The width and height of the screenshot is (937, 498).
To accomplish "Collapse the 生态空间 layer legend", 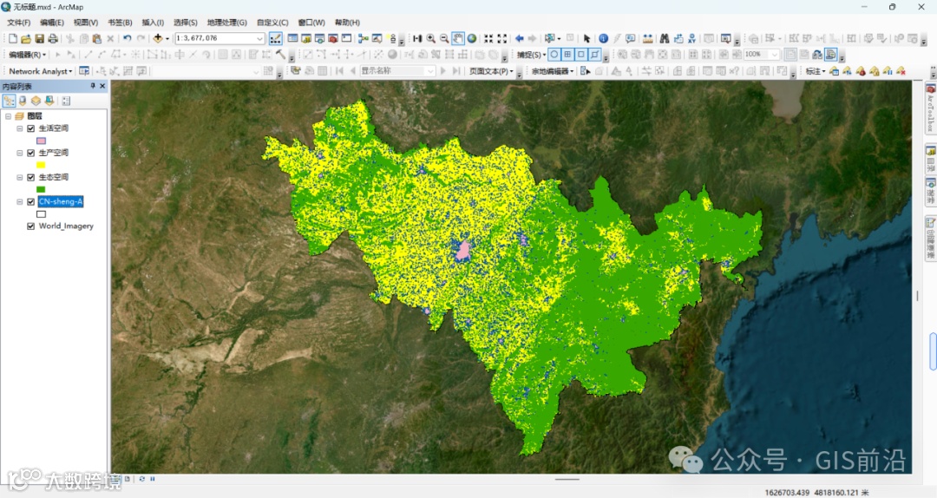I will point(20,178).
